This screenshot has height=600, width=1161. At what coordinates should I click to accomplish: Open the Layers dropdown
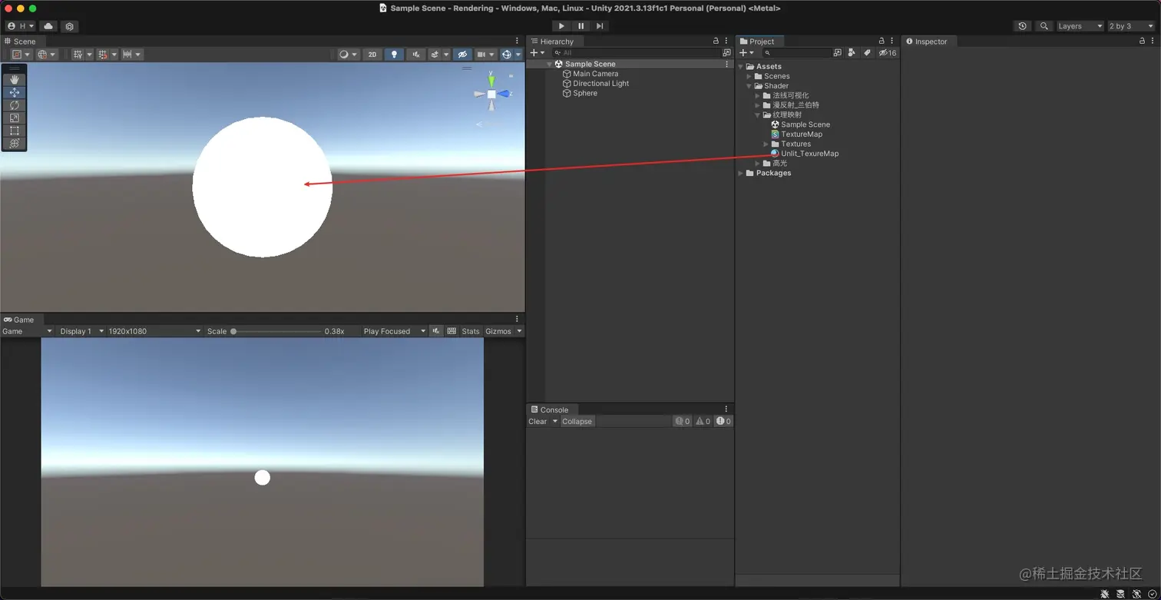tap(1080, 26)
